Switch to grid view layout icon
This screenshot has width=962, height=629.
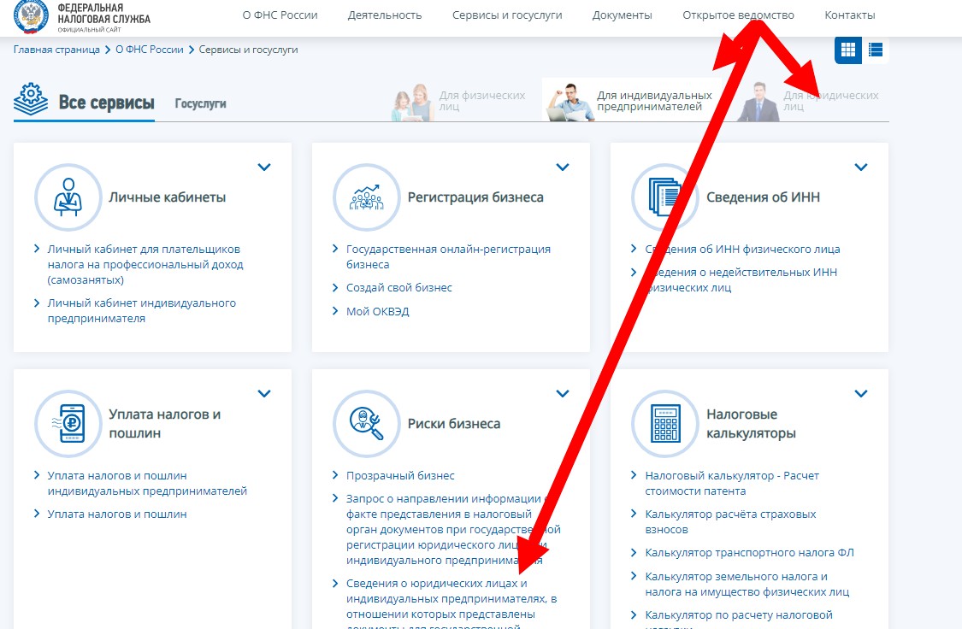coord(847,50)
